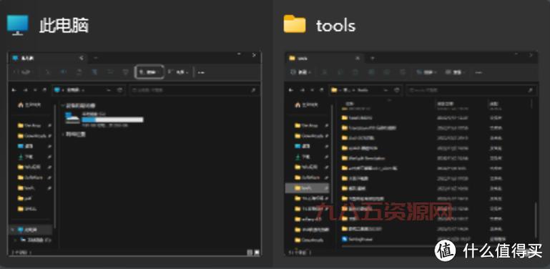Open the sort dropdown in 此电脑 window
The height and width of the screenshot is (269, 550).
click(x=149, y=72)
